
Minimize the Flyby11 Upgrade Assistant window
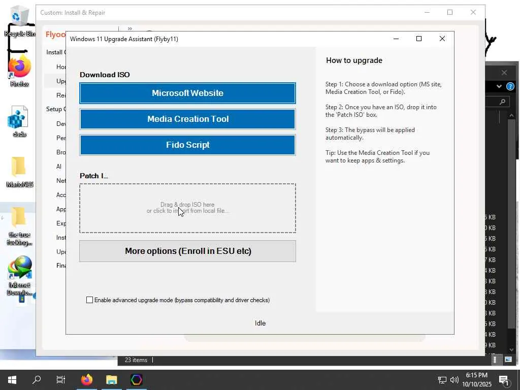(x=396, y=39)
